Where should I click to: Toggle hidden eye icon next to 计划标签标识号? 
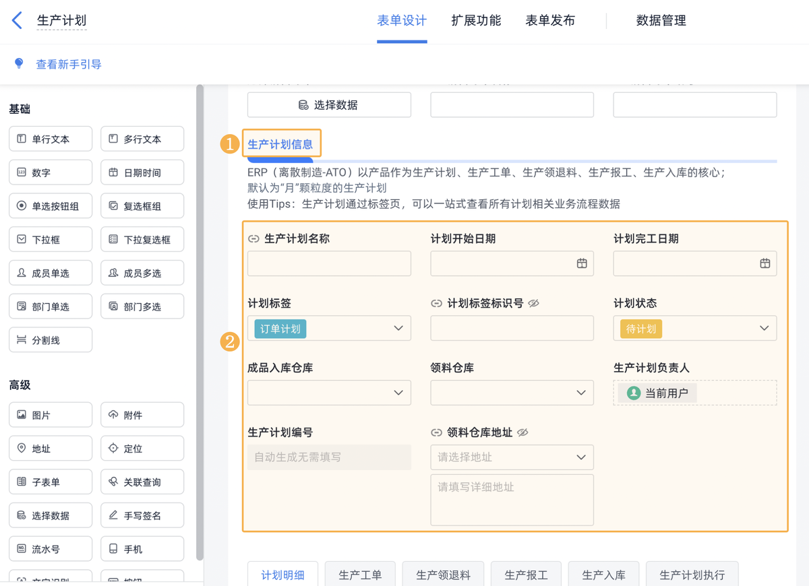coord(534,304)
